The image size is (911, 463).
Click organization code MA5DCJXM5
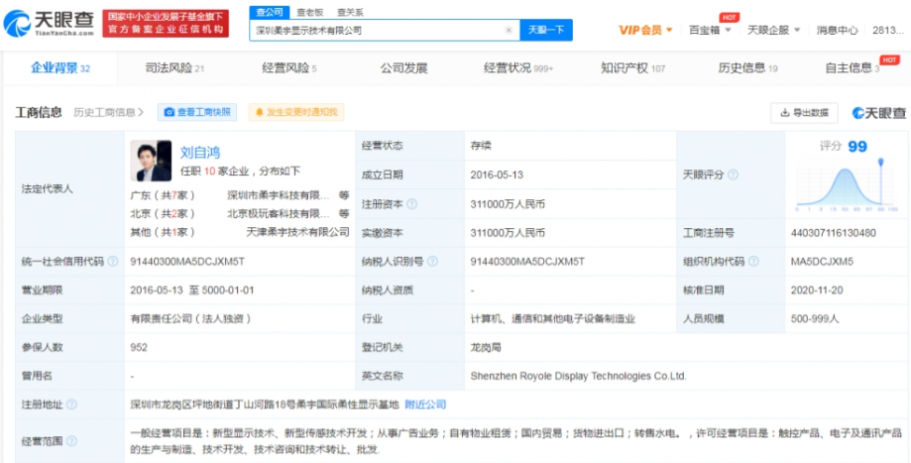(x=822, y=262)
